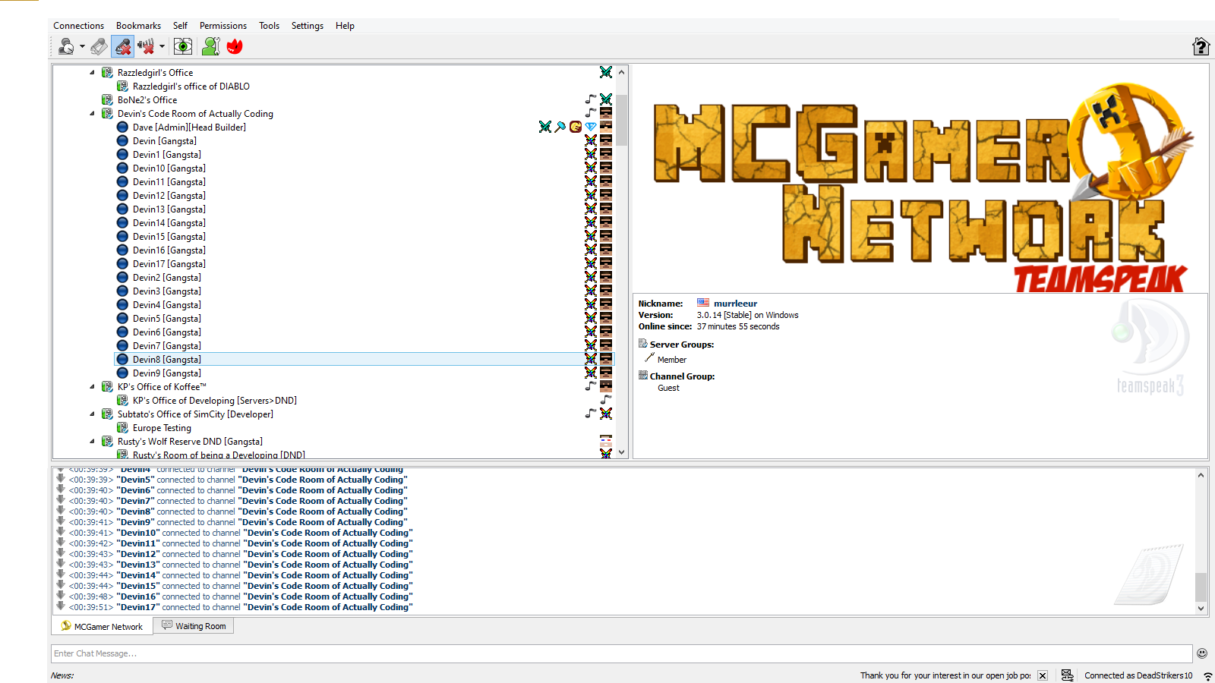Click rainbow swords badge for Devin [Gangsta]
Screen dimensions: 1215x683
591,140
